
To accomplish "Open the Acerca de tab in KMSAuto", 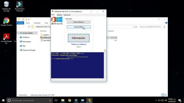I will [x=67, y=15].
